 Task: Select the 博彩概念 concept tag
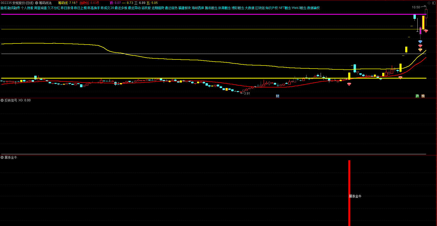click(x=238, y=8)
